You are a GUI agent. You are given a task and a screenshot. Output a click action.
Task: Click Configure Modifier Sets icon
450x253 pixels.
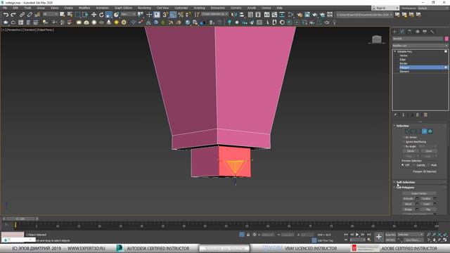(x=425, y=115)
